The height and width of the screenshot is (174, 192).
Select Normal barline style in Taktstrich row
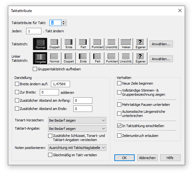[x=40, y=44]
